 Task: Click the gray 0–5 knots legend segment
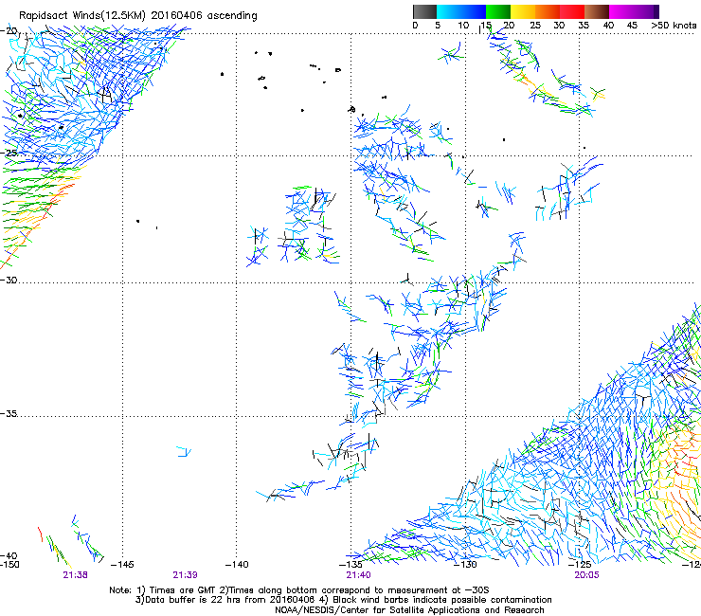(x=424, y=11)
